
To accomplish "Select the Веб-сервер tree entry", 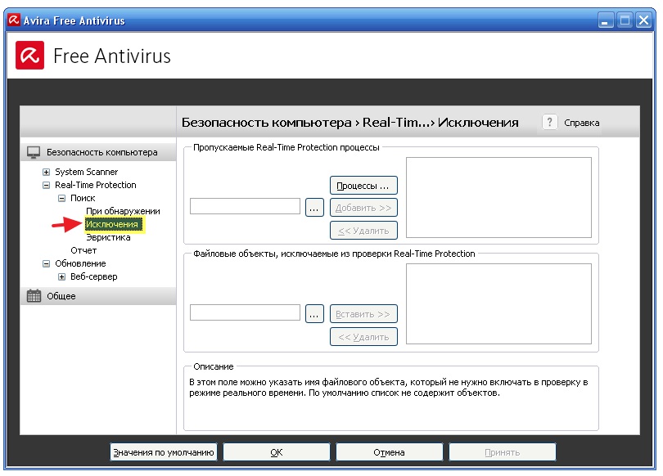I will [x=94, y=276].
